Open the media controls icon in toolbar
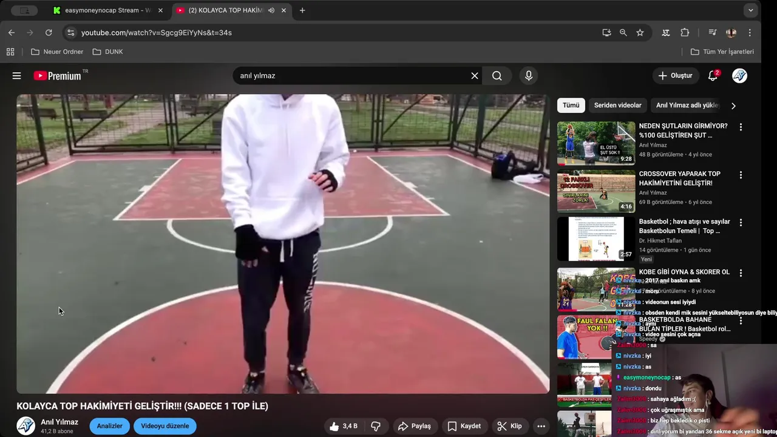 coord(712,33)
